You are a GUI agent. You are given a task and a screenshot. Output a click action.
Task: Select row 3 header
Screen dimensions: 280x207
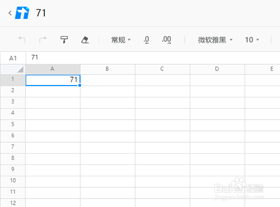click(13, 102)
